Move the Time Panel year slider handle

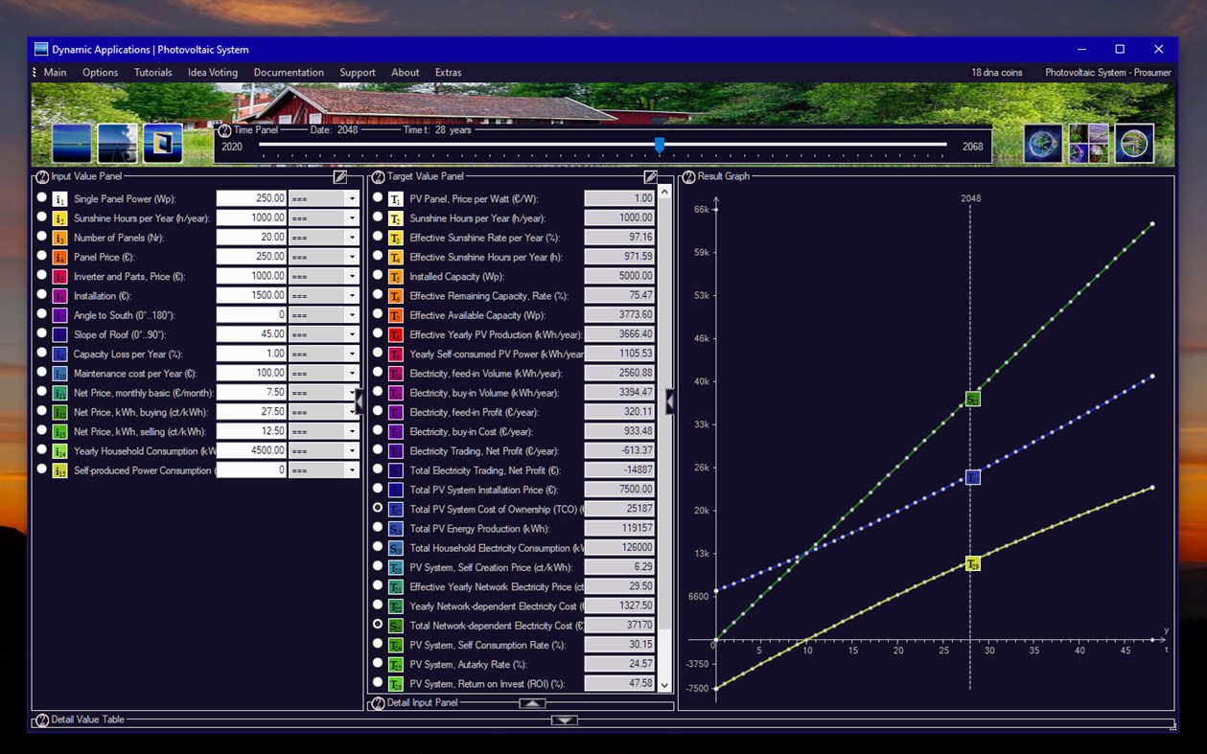(660, 145)
